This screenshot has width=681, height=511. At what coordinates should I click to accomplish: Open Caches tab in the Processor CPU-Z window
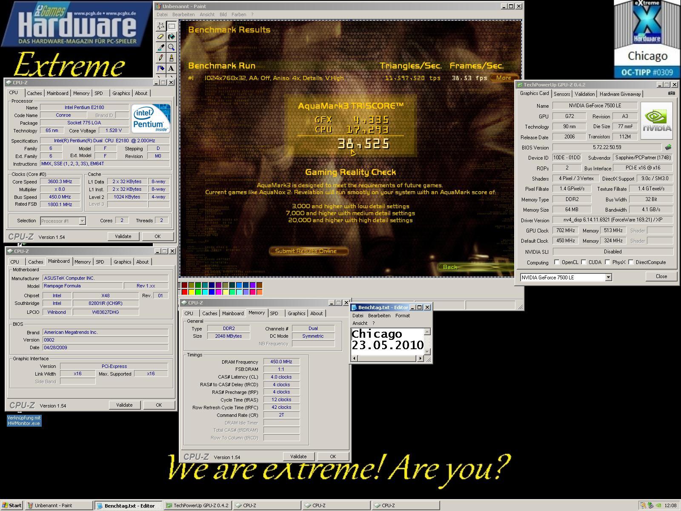coord(34,93)
